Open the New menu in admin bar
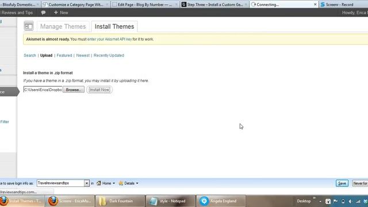The image size is (368, 207). tap(61, 13)
